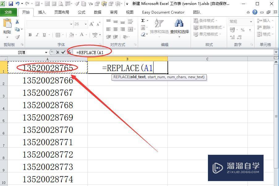Open the font size dropdown
279x186 pixels.
click(x=86, y=24)
